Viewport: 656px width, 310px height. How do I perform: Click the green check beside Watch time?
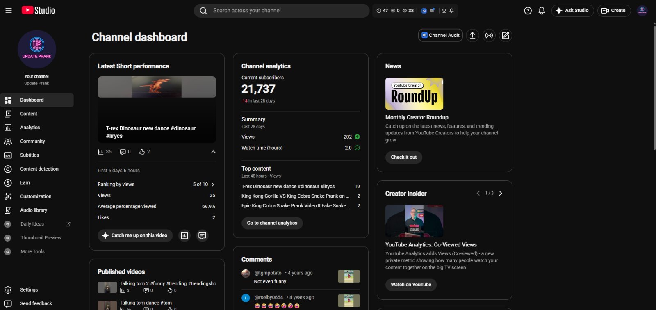pos(357,148)
